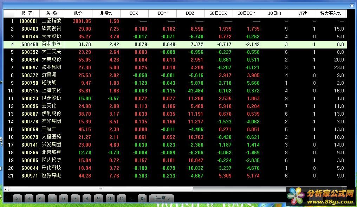The image size is (357, 207).
Task: Select stock name 伊利股份
Action: coord(51,114)
